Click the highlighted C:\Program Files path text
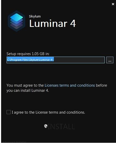The height and width of the screenshot is (143, 116). [30, 60]
